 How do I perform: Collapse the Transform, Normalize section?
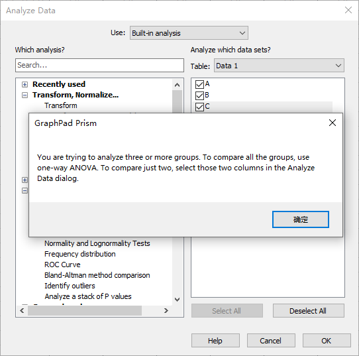click(25, 95)
